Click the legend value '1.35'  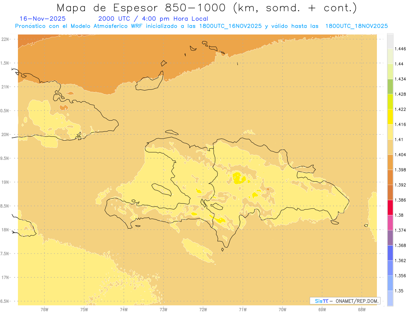coord(400,291)
